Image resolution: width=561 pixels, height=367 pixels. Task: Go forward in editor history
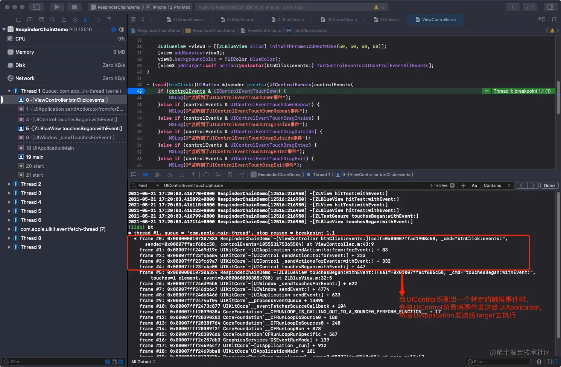click(152, 20)
